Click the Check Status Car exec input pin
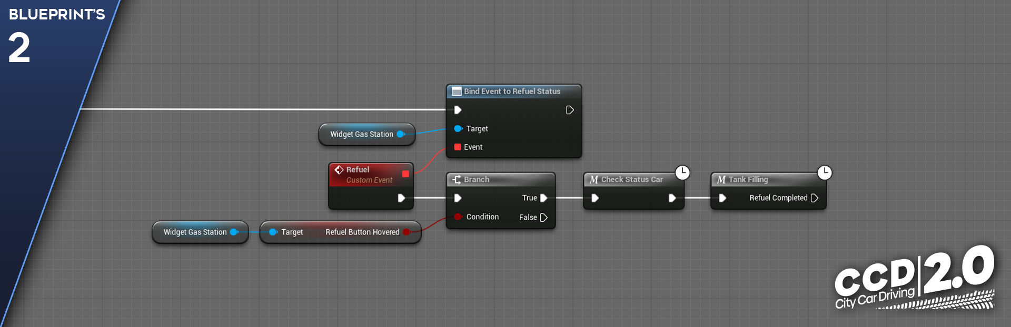 click(595, 198)
